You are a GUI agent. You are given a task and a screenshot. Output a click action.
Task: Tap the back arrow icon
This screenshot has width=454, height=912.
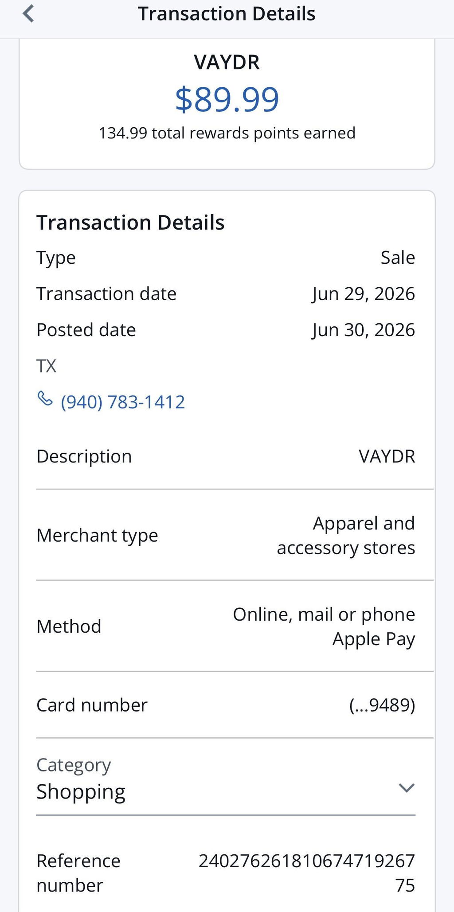(28, 14)
